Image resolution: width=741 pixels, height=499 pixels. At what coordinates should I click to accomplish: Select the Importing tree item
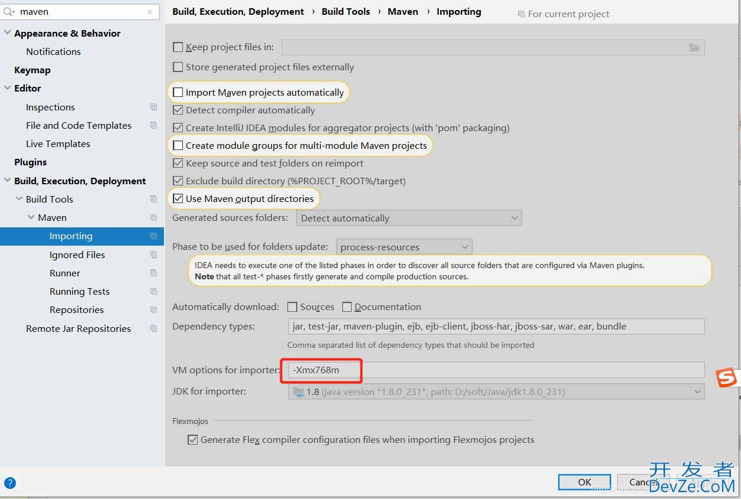coord(82,236)
